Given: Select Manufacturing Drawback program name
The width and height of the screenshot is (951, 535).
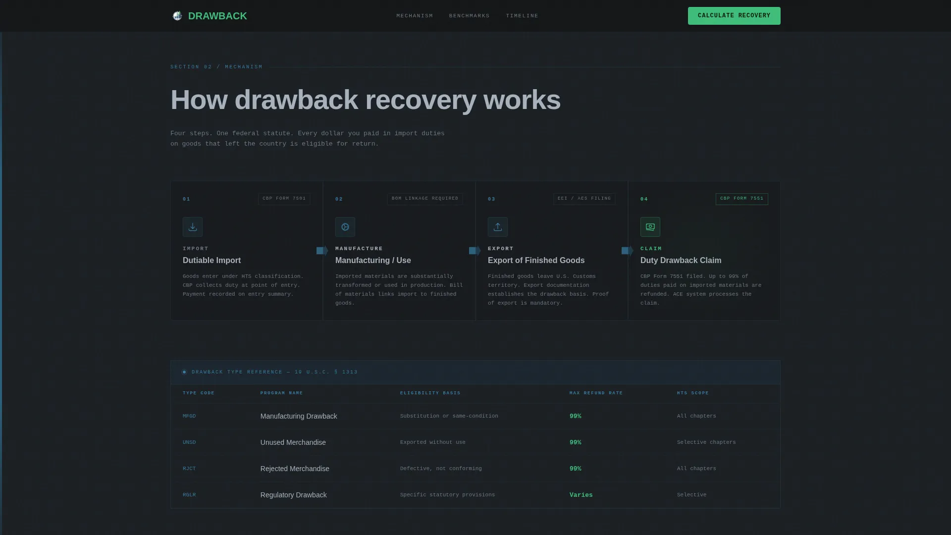Looking at the screenshot, I should (299, 416).
